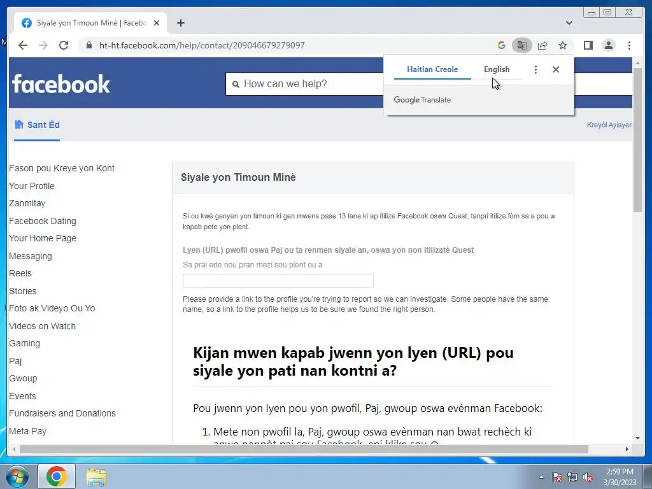
Task: Click the vertical scrollbar up arrow
Action: pyautogui.click(x=637, y=63)
